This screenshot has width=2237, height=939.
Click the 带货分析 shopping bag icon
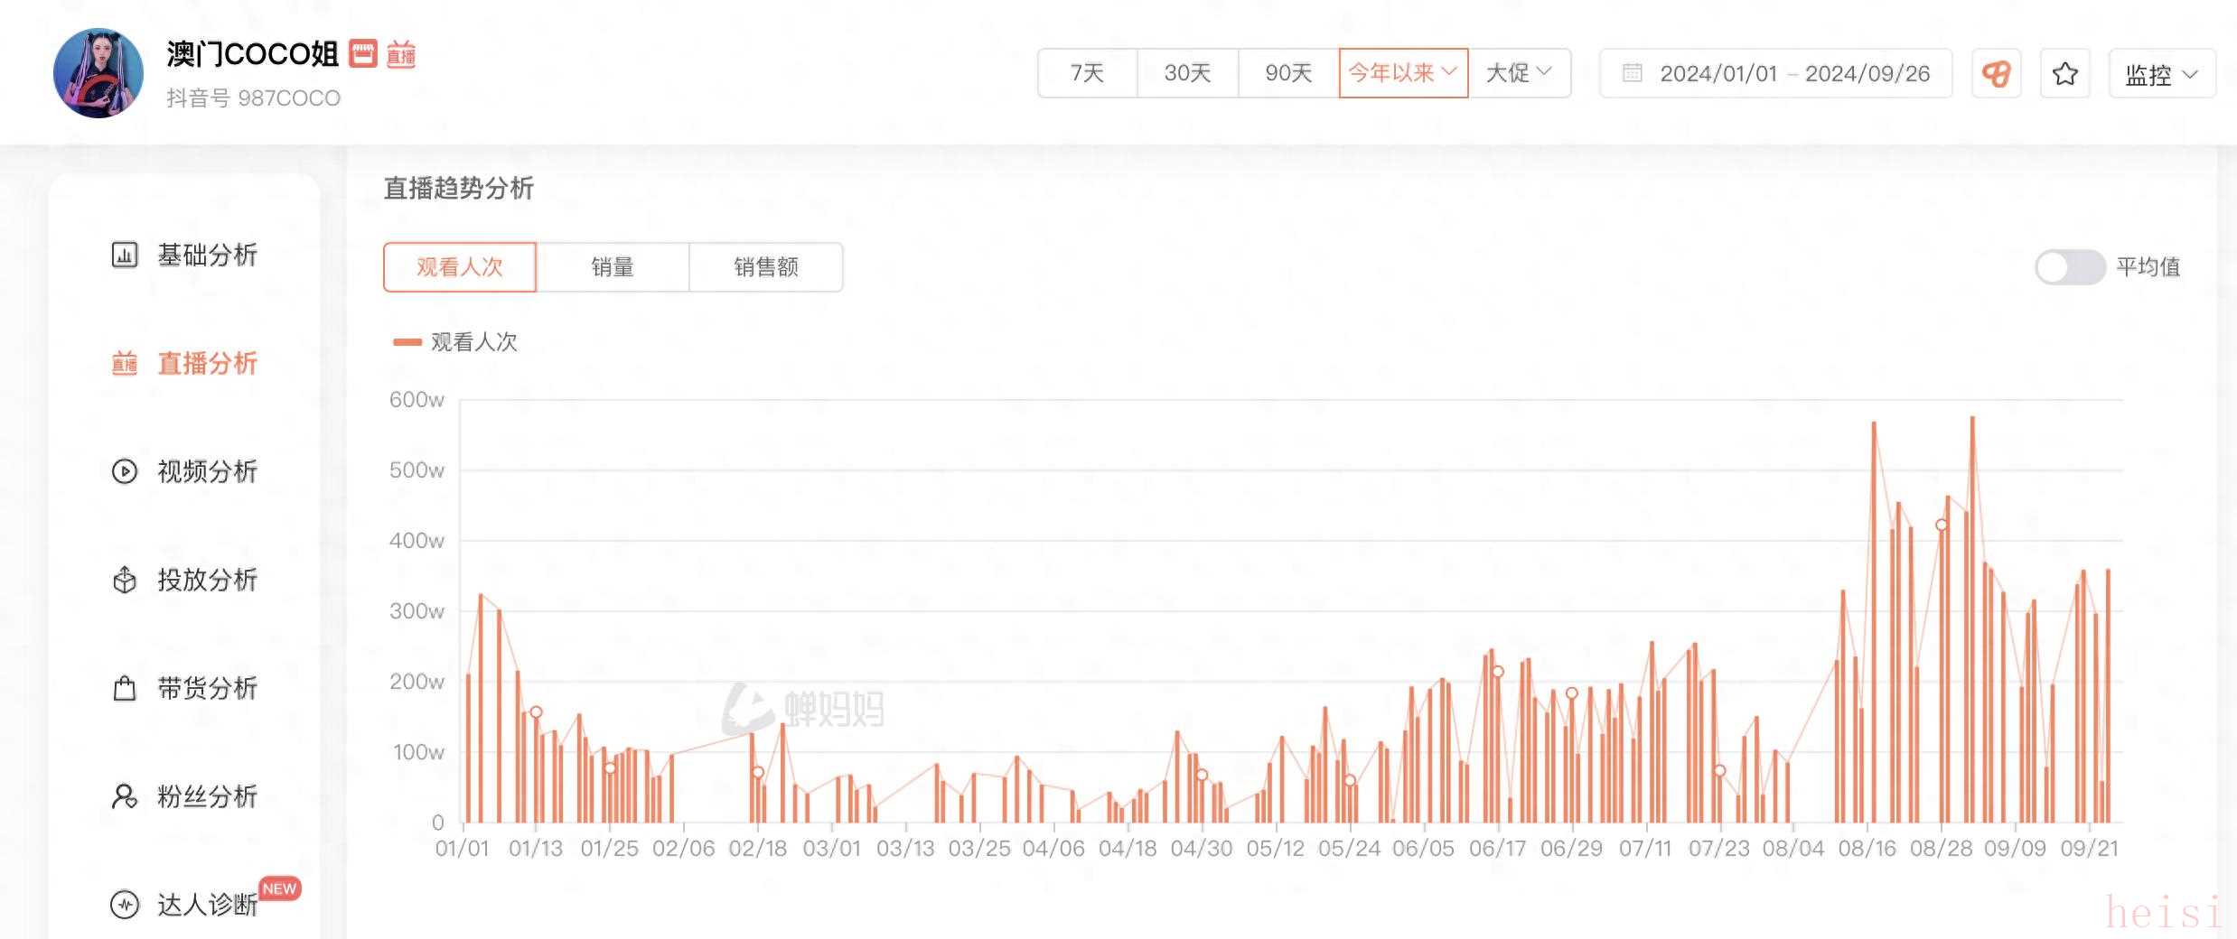[125, 689]
